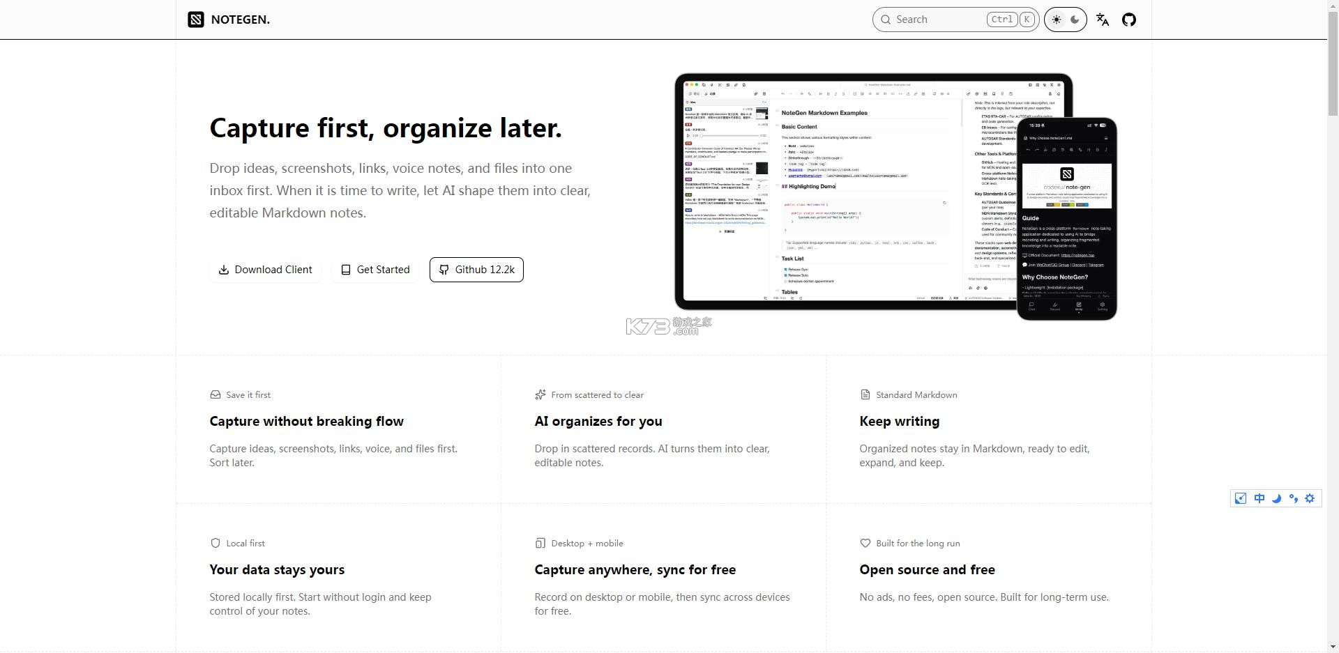This screenshot has height=653, width=1339.
Task: Click "Capture without breaking flow" heading
Action: (x=307, y=422)
